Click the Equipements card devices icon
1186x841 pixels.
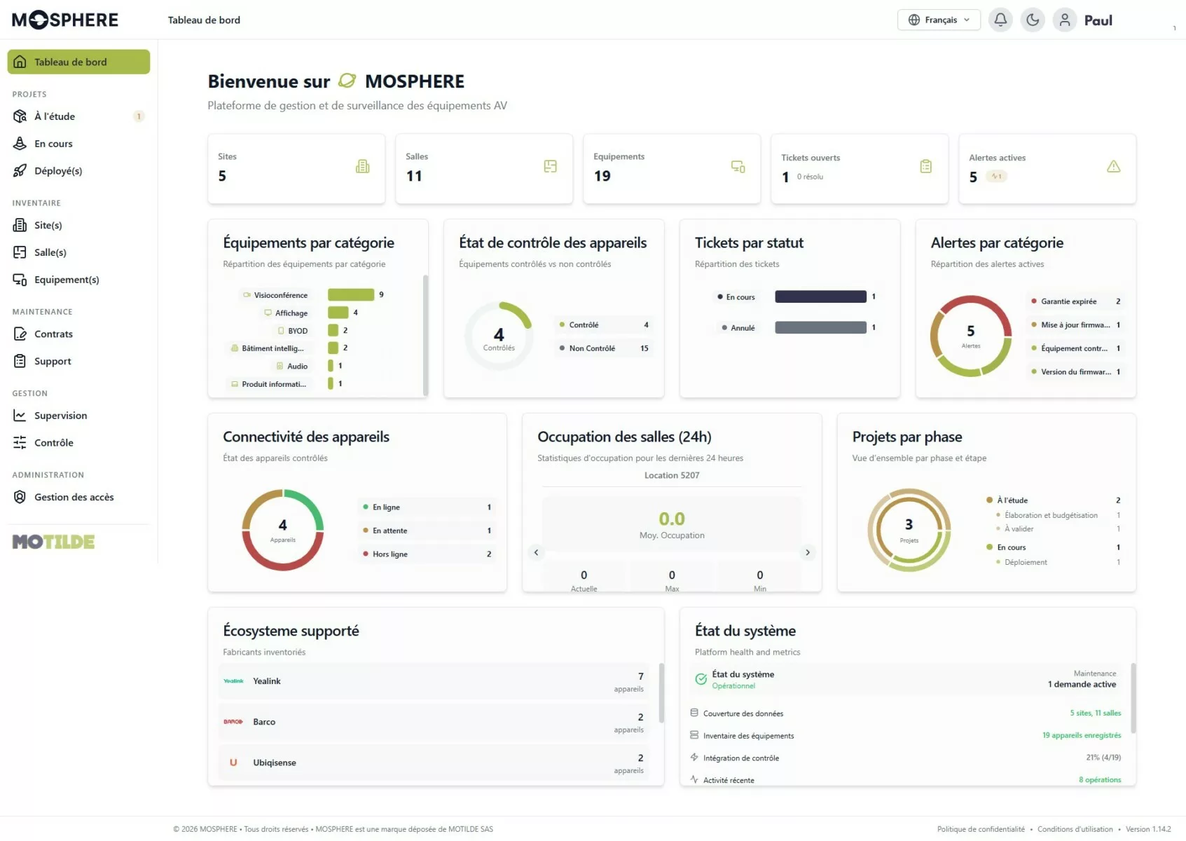(x=738, y=167)
